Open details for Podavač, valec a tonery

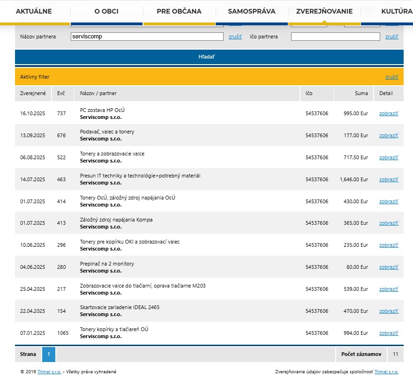389,135
